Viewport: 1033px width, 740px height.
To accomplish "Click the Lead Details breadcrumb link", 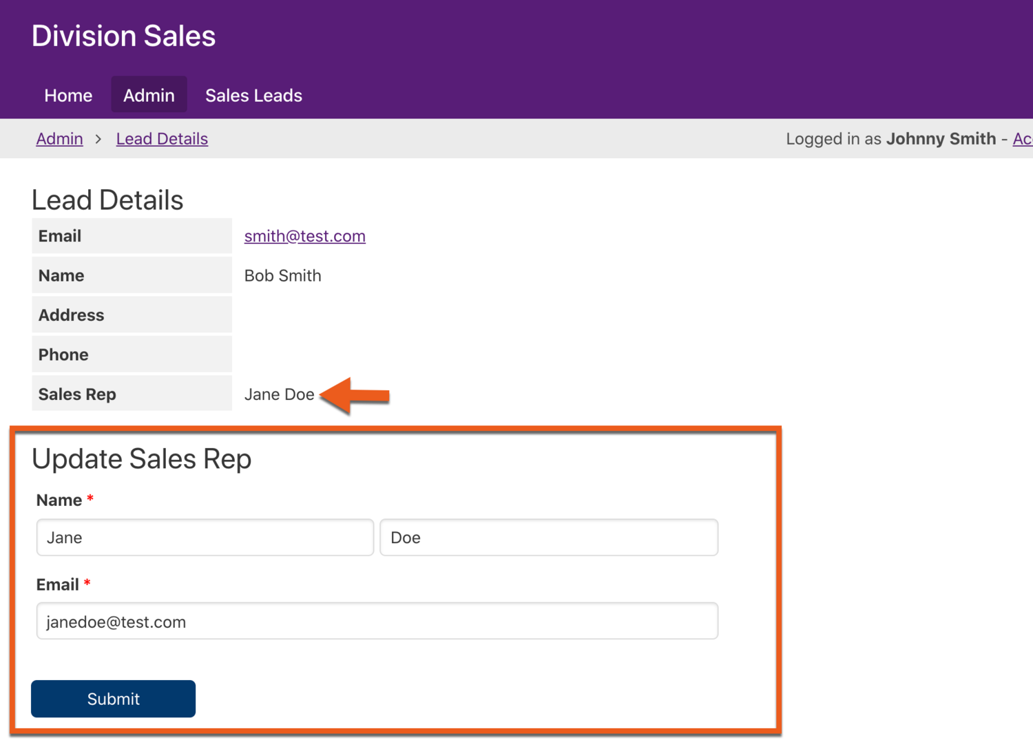I will click(162, 139).
